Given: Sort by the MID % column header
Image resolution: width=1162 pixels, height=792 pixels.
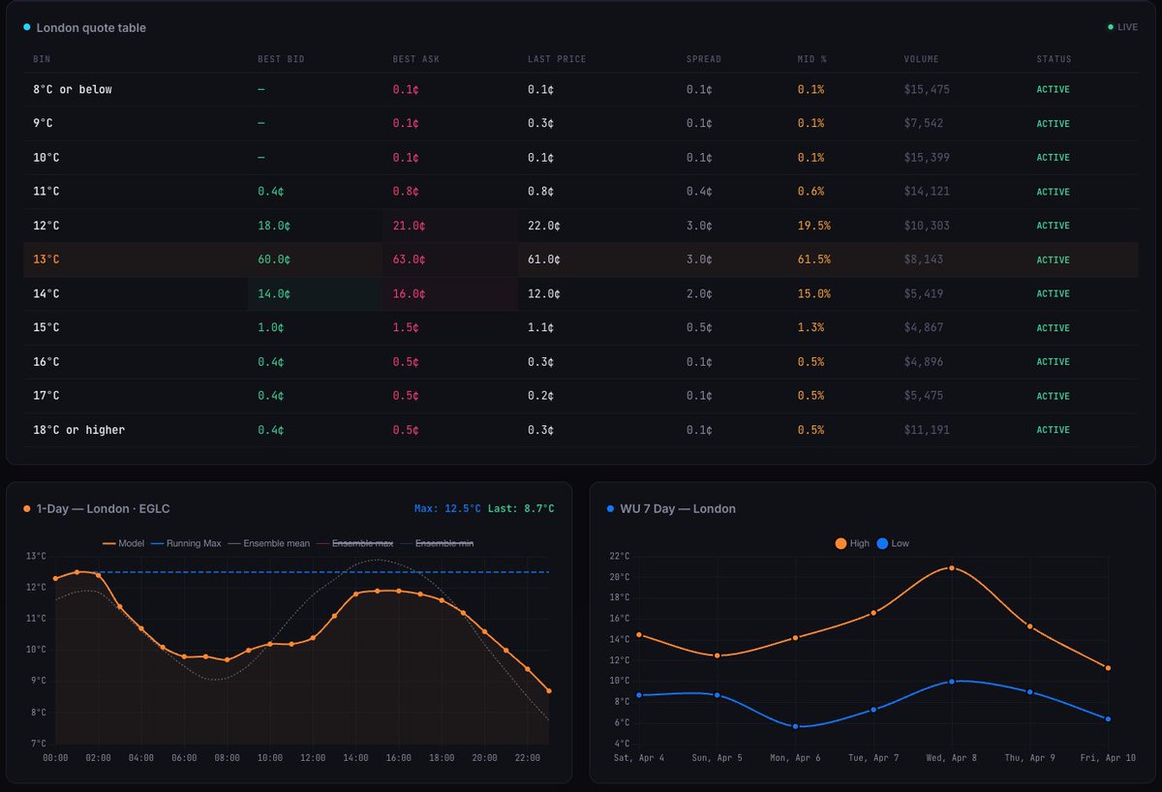Looking at the screenshot, I should (812, 59).
